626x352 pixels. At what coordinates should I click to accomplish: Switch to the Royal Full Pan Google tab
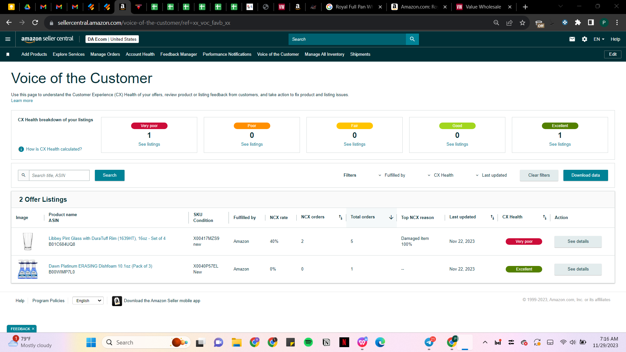354,7
